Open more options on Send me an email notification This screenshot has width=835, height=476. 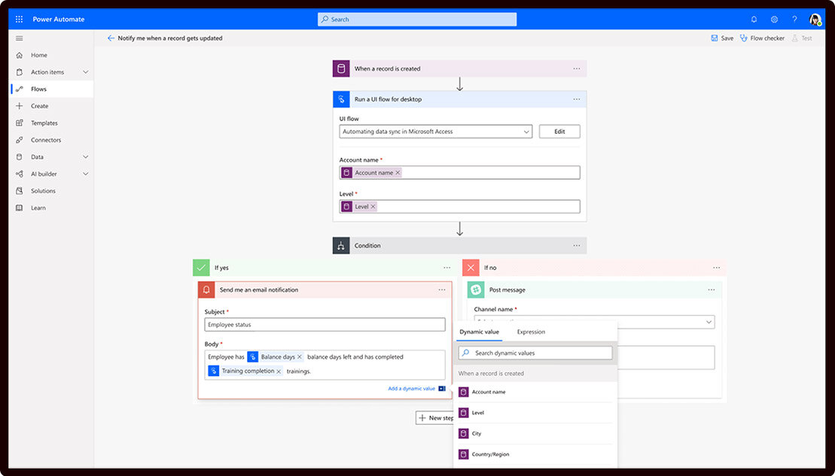pyautogui.click(x=442, y=290)
